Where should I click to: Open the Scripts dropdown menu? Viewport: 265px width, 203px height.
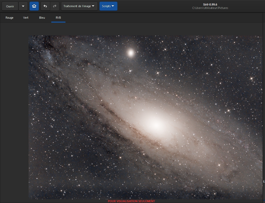point(108,6)
